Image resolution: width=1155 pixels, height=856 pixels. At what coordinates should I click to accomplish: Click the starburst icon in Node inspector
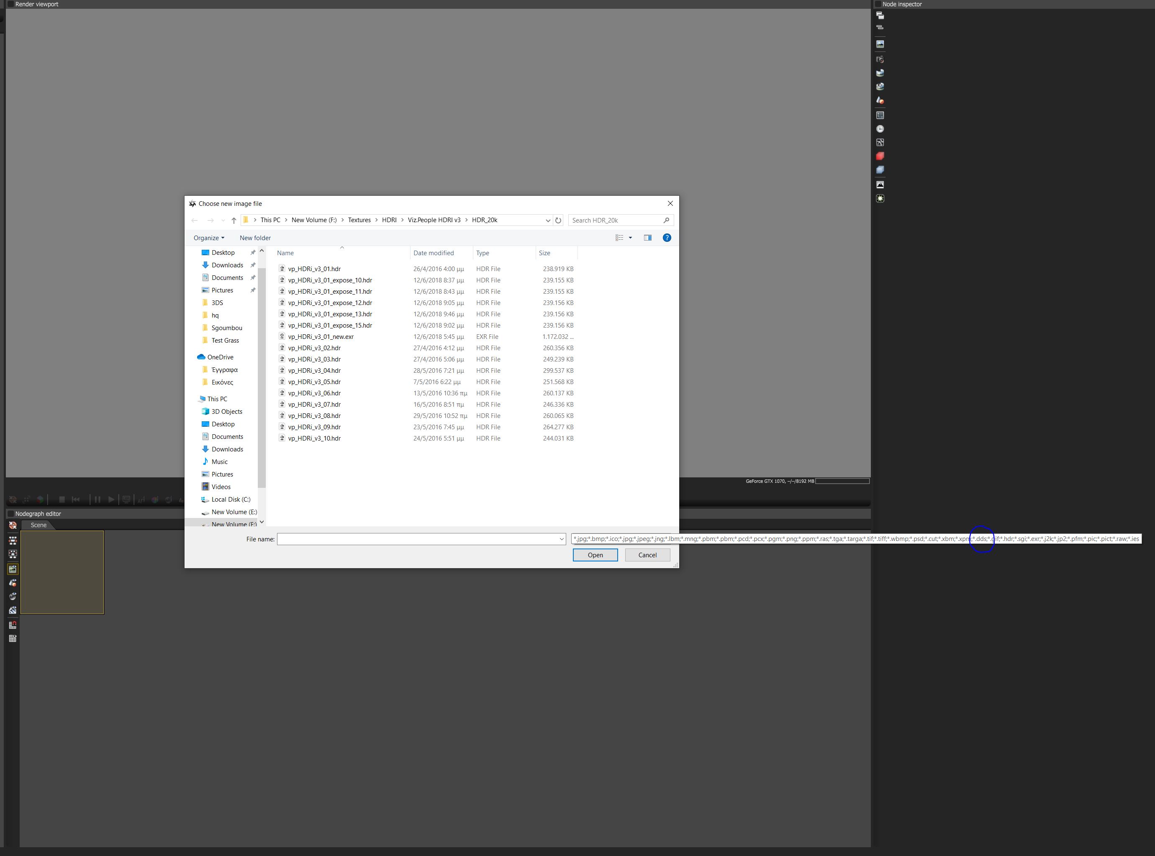coord(880,198)
